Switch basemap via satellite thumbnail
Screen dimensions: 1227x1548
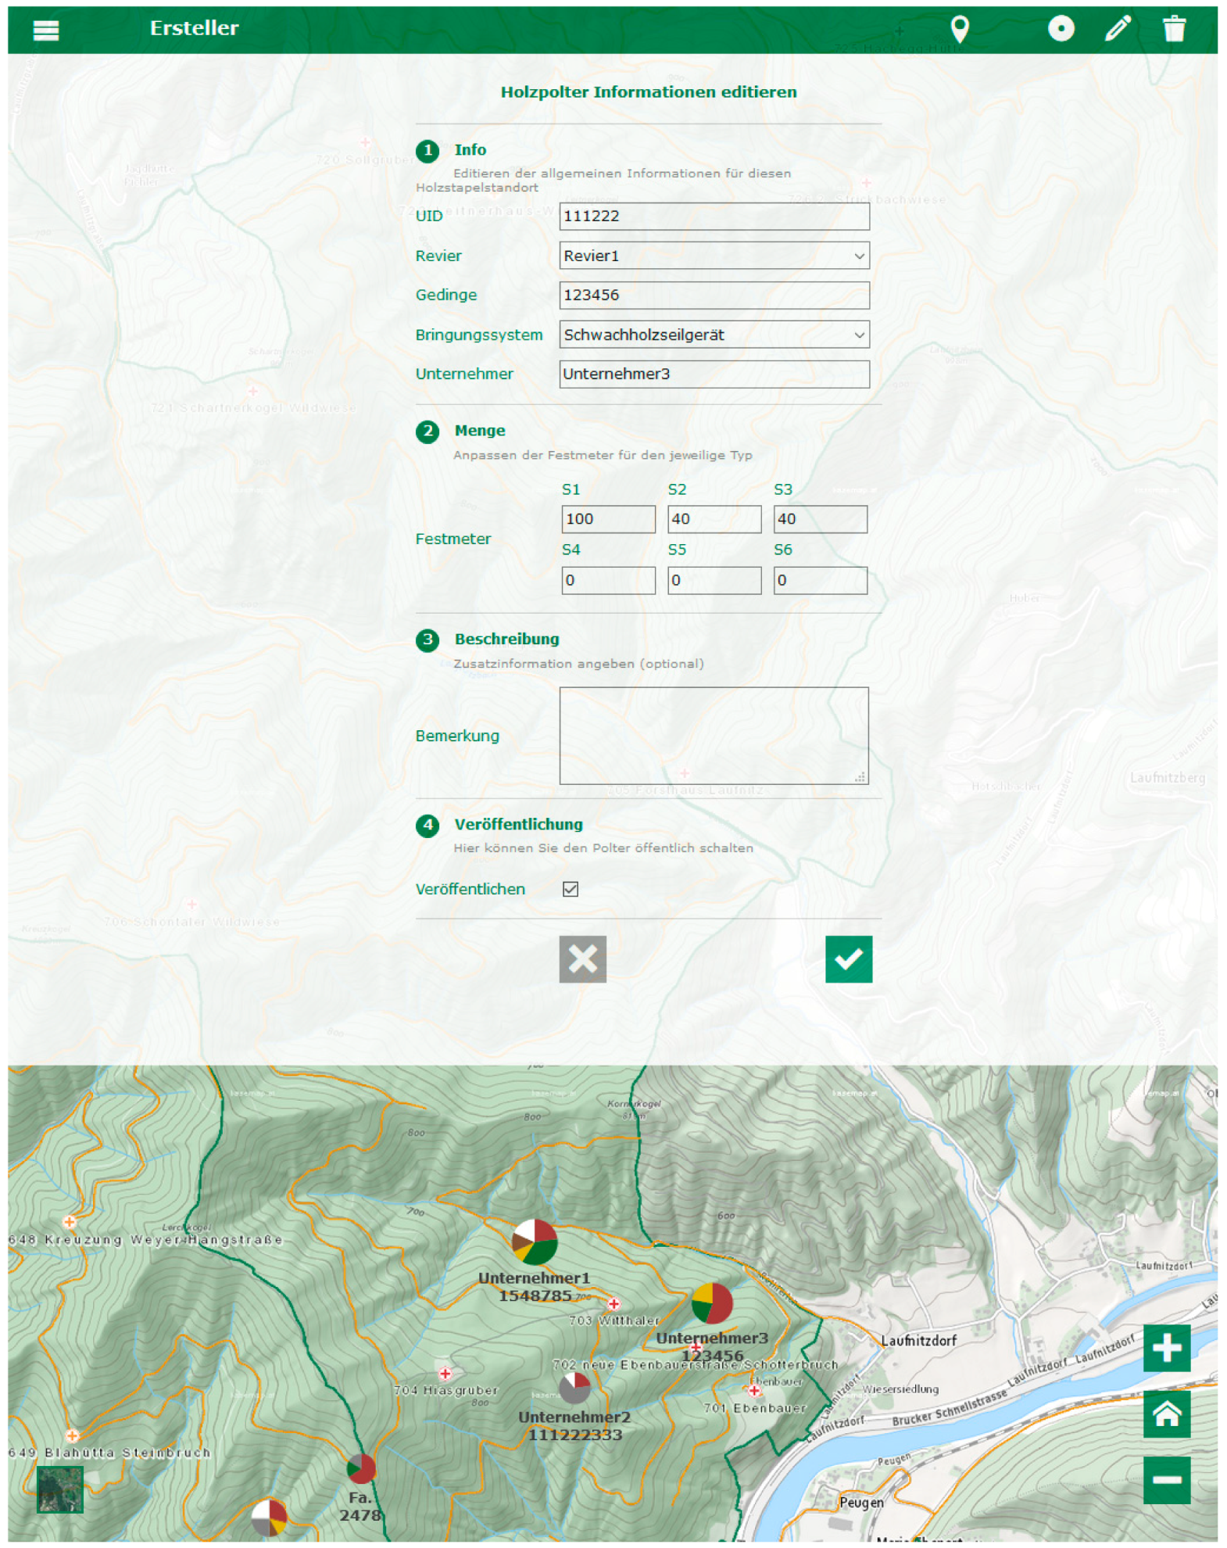(x=59, y=1489)
